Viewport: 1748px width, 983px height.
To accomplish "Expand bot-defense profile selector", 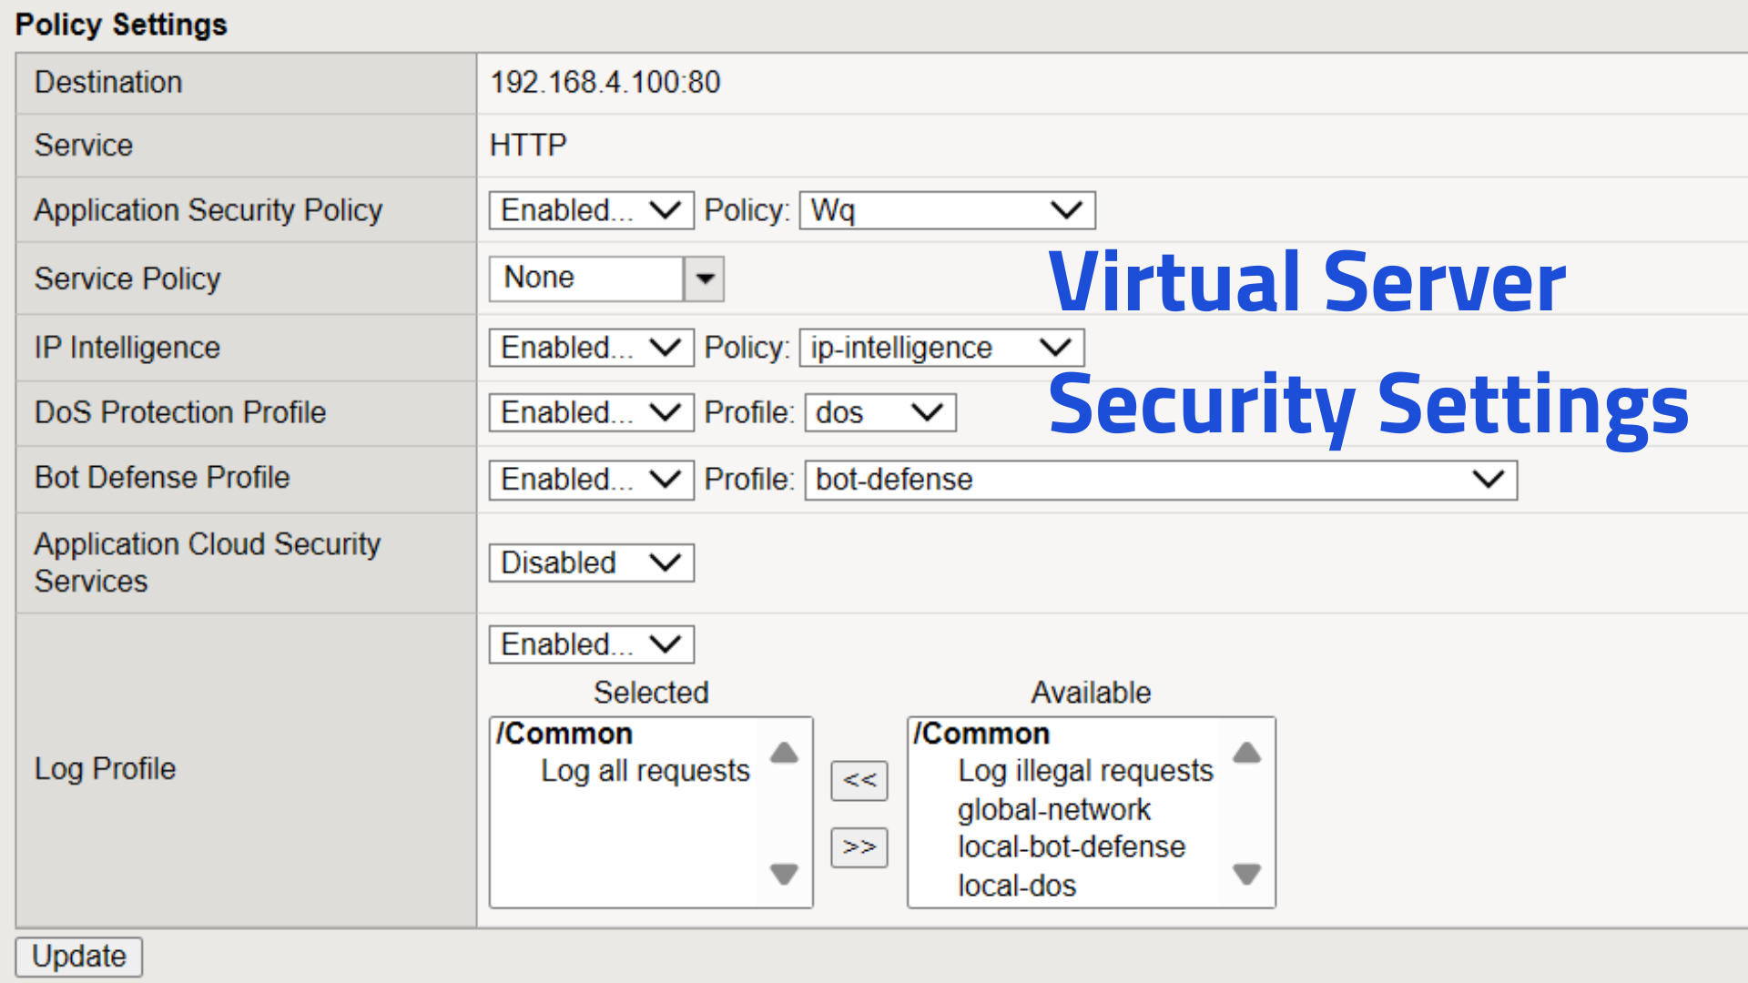I will pyautogui.click(x=1160, y=480).
